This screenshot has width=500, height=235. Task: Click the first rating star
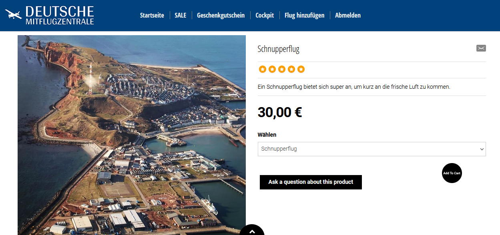point(263,69)
